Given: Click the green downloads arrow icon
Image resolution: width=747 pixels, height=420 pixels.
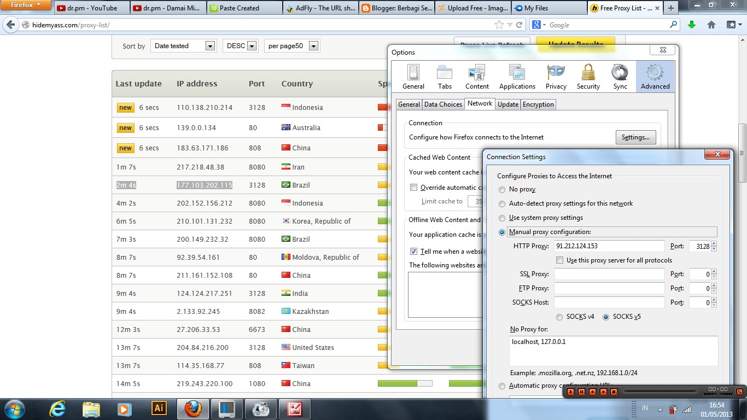Looking at the screenshot, I should click(x=692, y=25).
